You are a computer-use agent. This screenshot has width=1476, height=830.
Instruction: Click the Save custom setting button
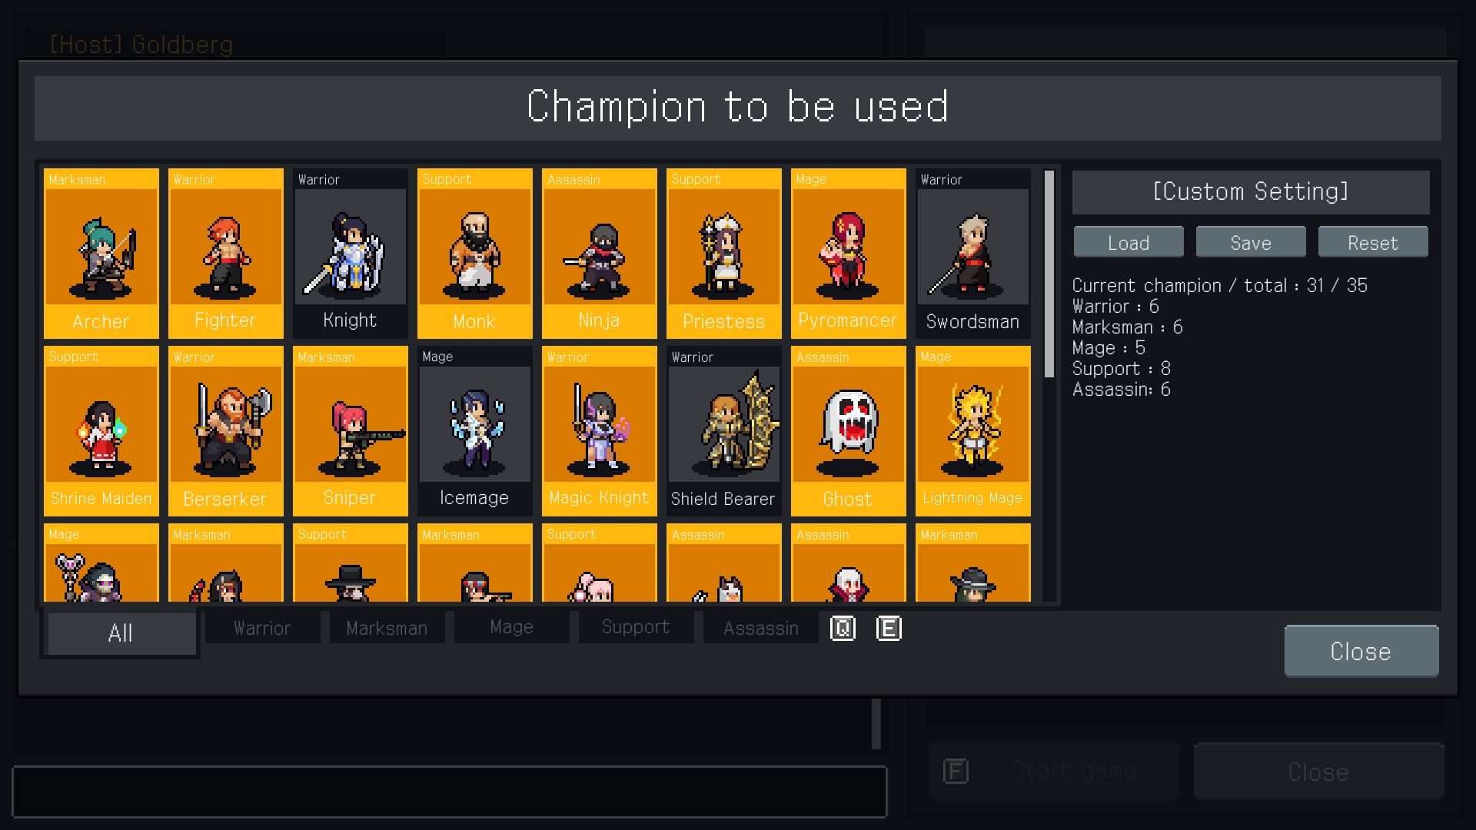click(1250, 242)
